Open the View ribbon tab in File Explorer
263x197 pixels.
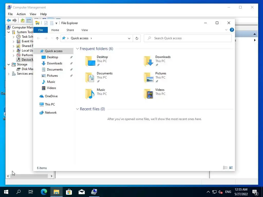pos(84,30)
